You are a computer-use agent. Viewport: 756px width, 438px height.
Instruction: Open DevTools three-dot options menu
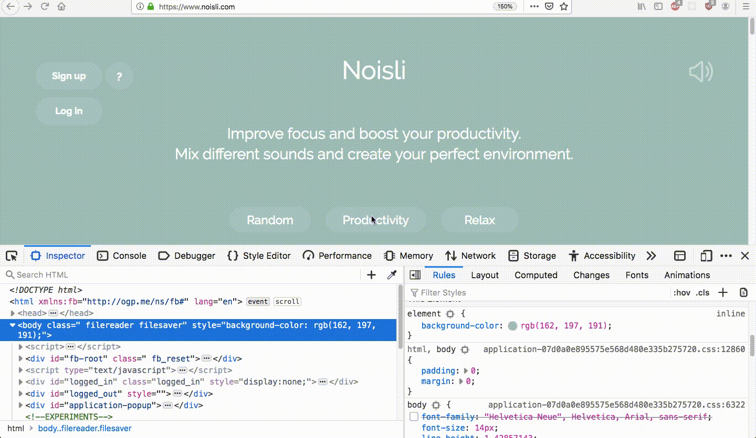[726, 256]
